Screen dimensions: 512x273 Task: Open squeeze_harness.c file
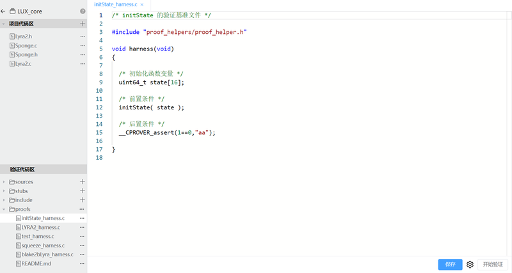[40, 246]
